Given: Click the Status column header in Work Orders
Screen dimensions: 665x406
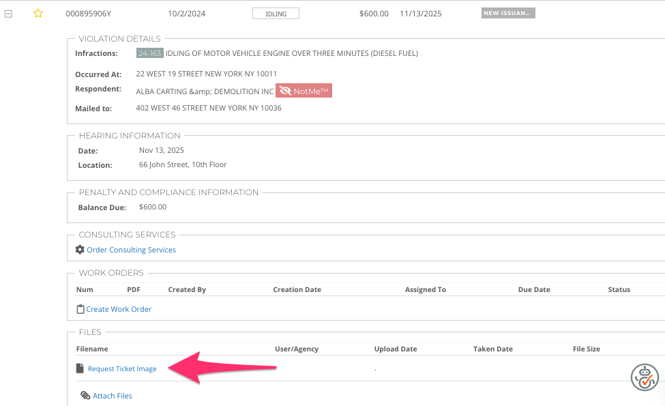Looking at the screenshot, I should 619,289.
